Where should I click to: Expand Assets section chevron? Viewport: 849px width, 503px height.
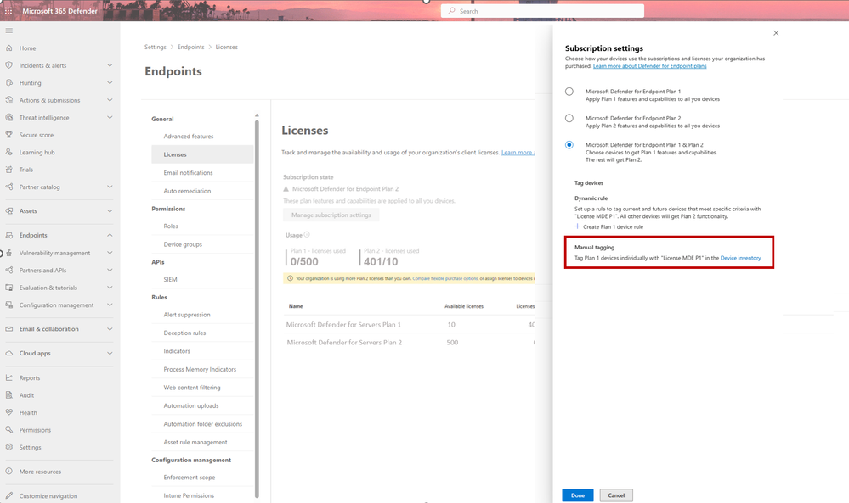110,211
